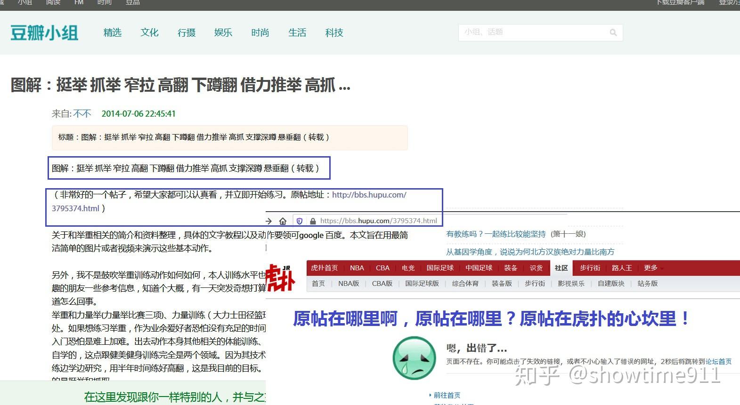Click NBA版 in the Hupu sub-navigation
This screenshot has height=405, width=740.
pyautogui.click(x=349, y=283)
